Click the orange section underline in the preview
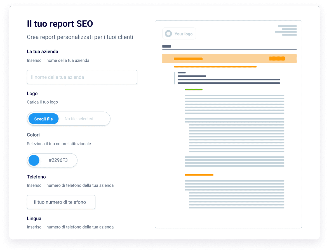The height and width of the screenshot is (252, 329). 215,67
